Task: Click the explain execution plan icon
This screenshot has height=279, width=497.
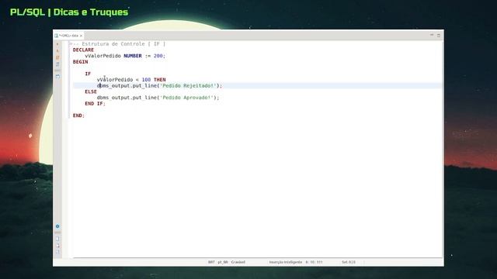Action: [x=57, y=64]
